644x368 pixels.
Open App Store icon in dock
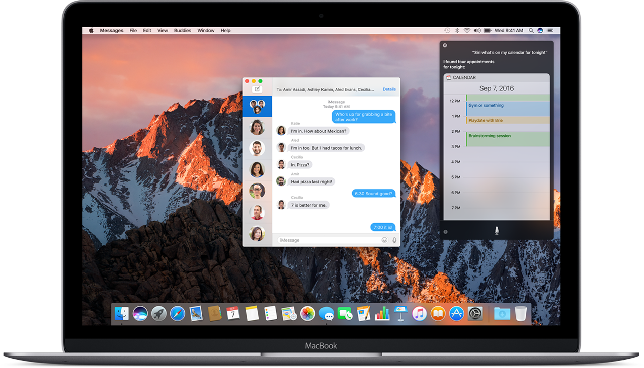(456, 314)
